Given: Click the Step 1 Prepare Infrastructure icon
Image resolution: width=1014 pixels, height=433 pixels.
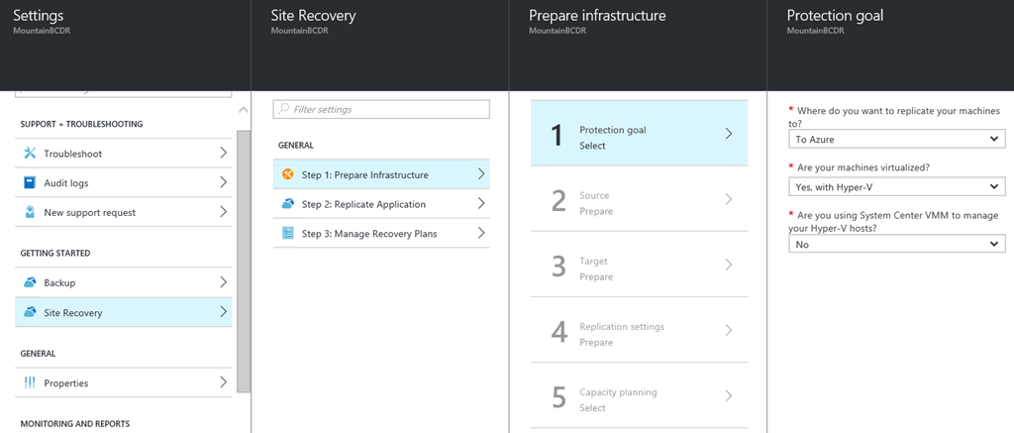Looking at the screenshot, I should (x=288, y=174).
